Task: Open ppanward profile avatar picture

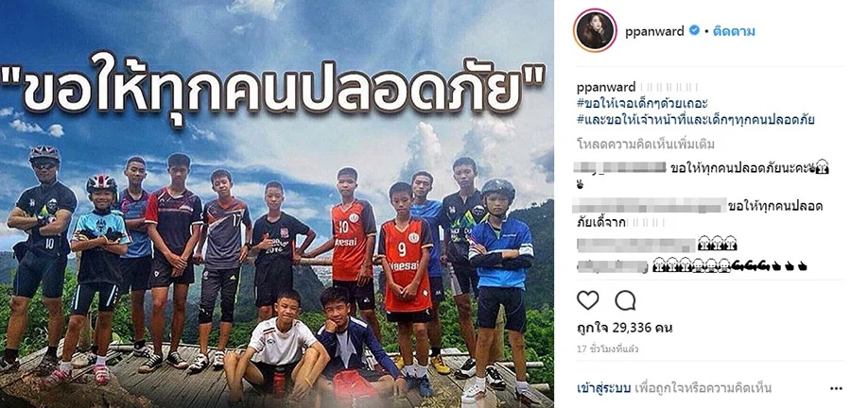Action: coord(596,30)
